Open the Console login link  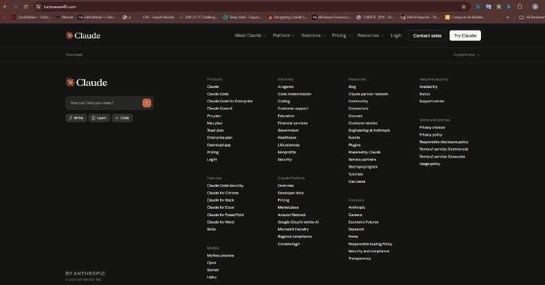tap(288, 244)
